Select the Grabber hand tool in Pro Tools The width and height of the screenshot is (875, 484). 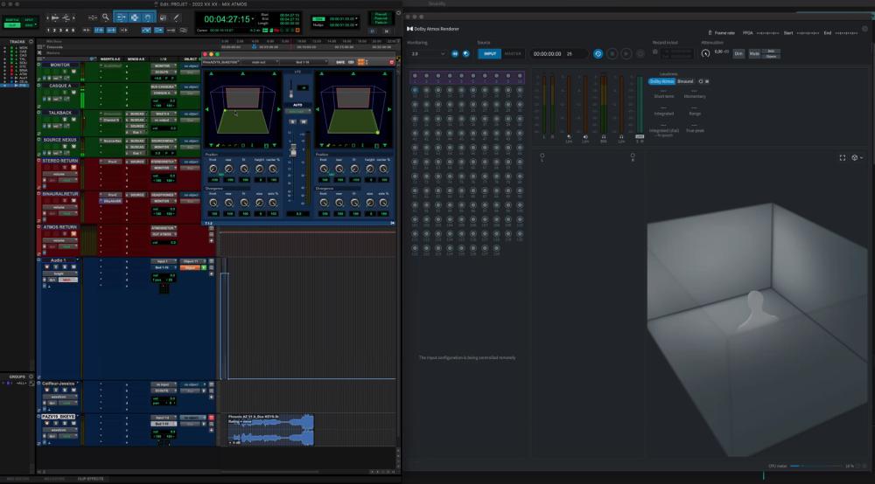(147, 17)
